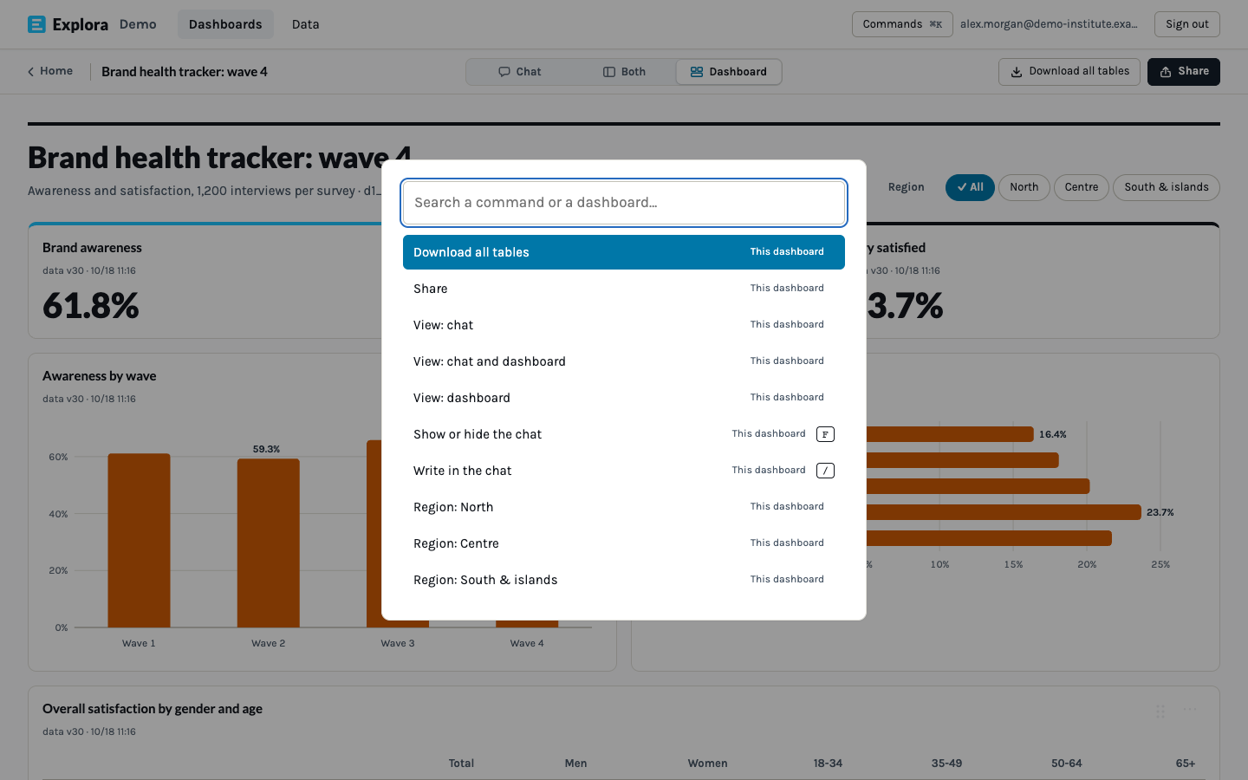Focus the command search input field
1248x780 pixels.
point(624,203)
